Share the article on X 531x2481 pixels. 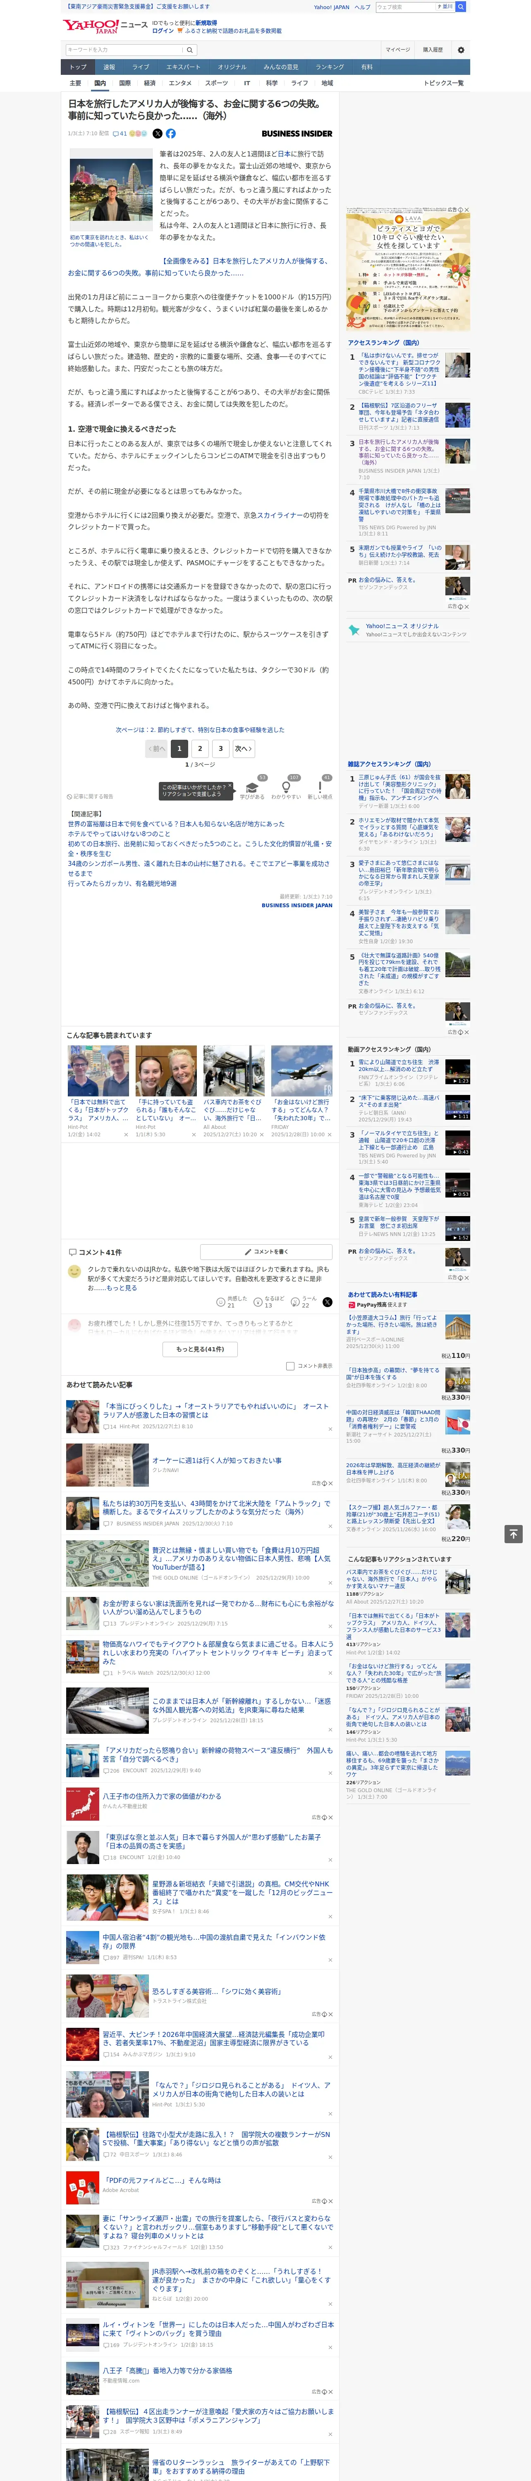[158, 134]
